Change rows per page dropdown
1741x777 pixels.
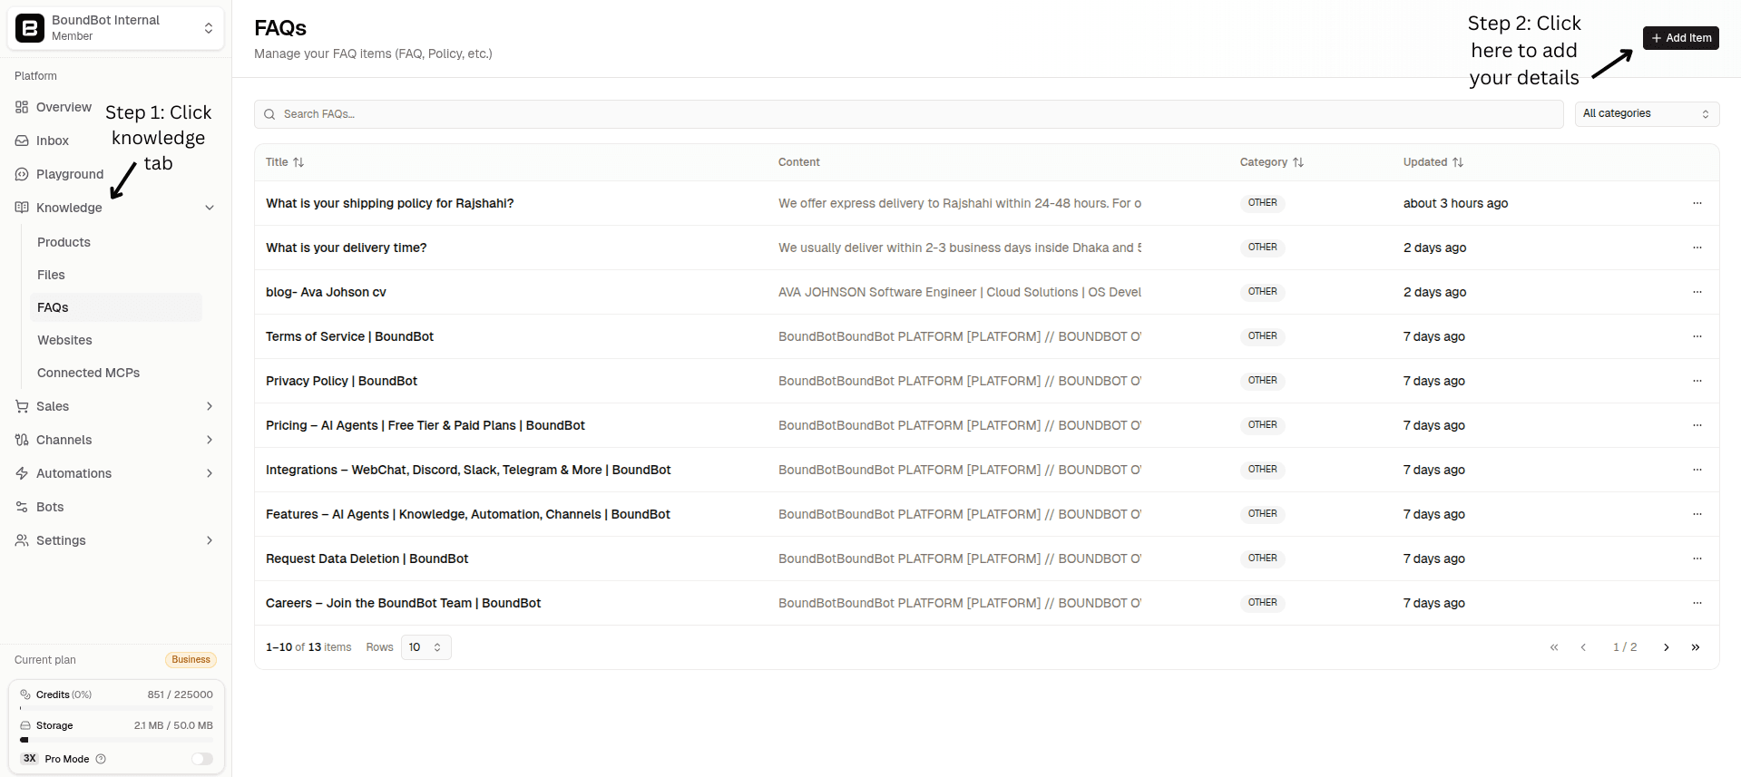tap(425, 647)
